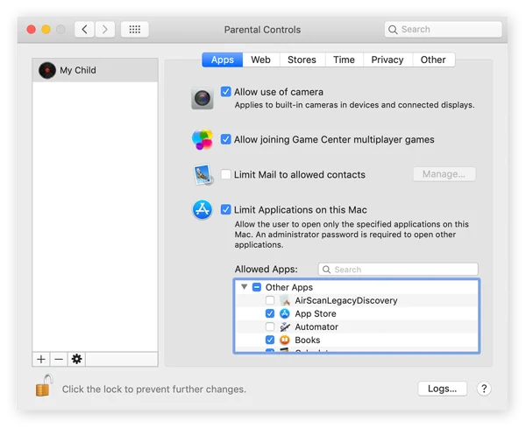
Task: Toggle Allow joining Game Center multiplayer games
Action: click(x=226, y=139)
